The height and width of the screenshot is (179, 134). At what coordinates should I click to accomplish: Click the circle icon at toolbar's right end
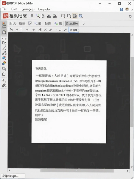[130, 16]
